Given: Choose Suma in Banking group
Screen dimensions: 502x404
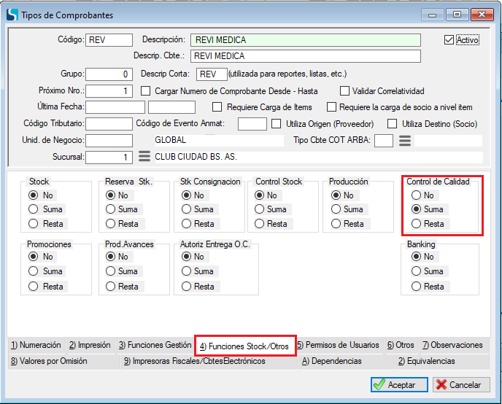Looking at the screenshot, I should point(416,271).
